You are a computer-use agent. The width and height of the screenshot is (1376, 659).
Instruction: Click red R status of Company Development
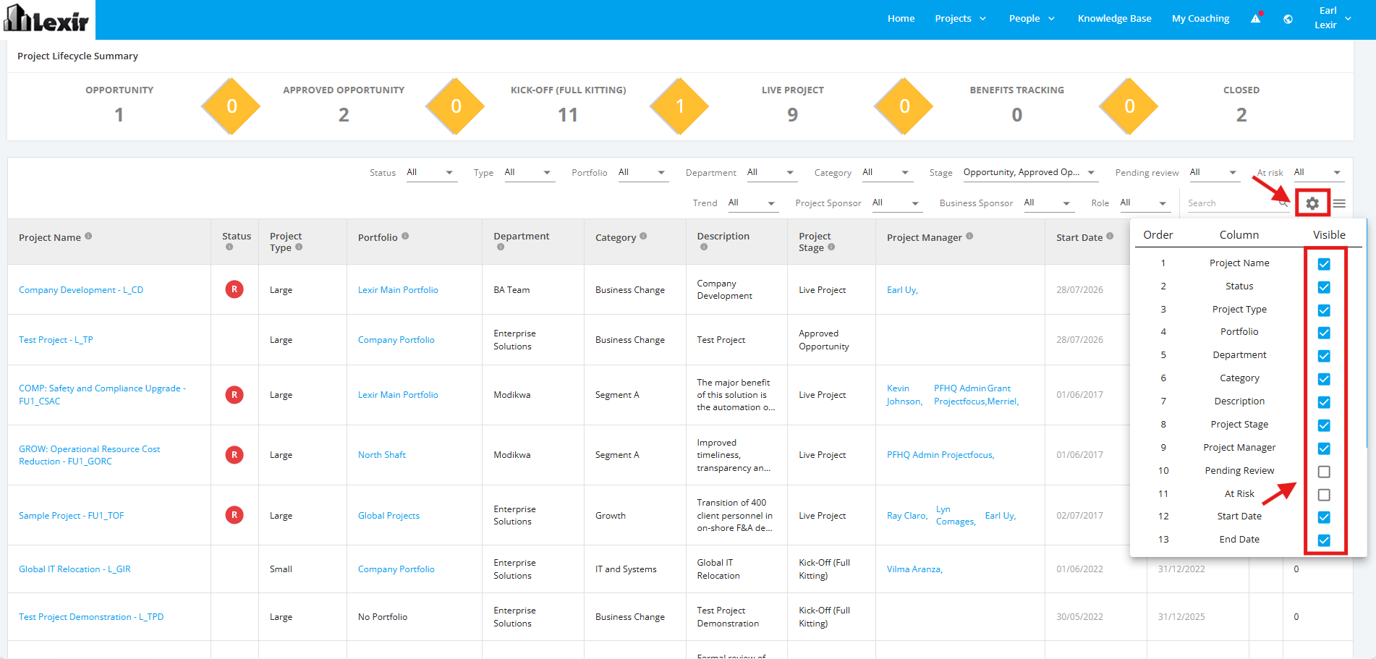pyautogui.click(x=234, y=289)
